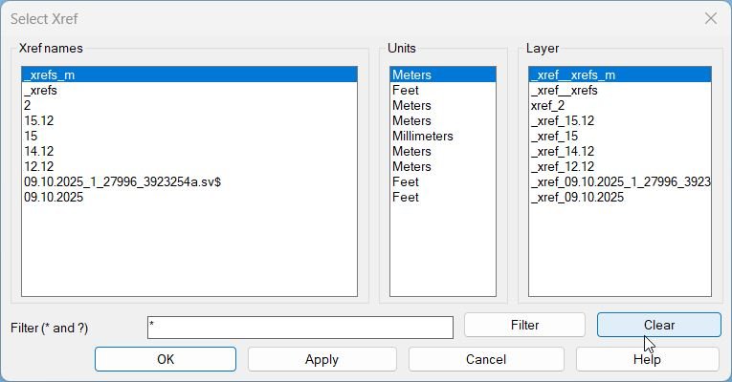732x382 pixels.
Task: Select "_xrefs_m" in the Xref names list
Action: [52, 74]
